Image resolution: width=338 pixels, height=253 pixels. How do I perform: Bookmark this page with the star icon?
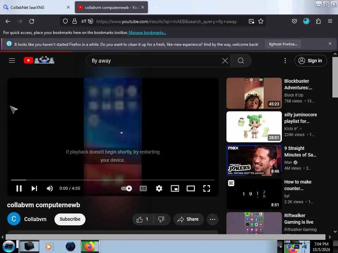(x=261, y=21)
